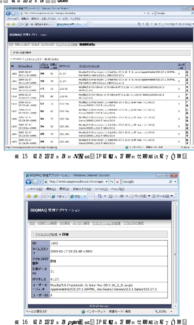This screenshot has width=194, height=325.
Task: Click scroll-down arrow in lower detail window
Action: point(175,306)
